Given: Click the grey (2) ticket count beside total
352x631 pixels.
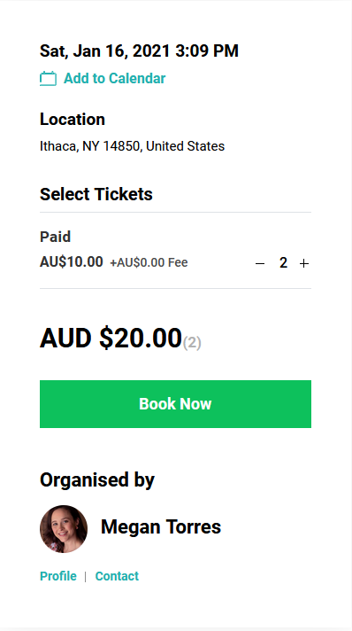Looking at the screenshot, I should point(192,343).
